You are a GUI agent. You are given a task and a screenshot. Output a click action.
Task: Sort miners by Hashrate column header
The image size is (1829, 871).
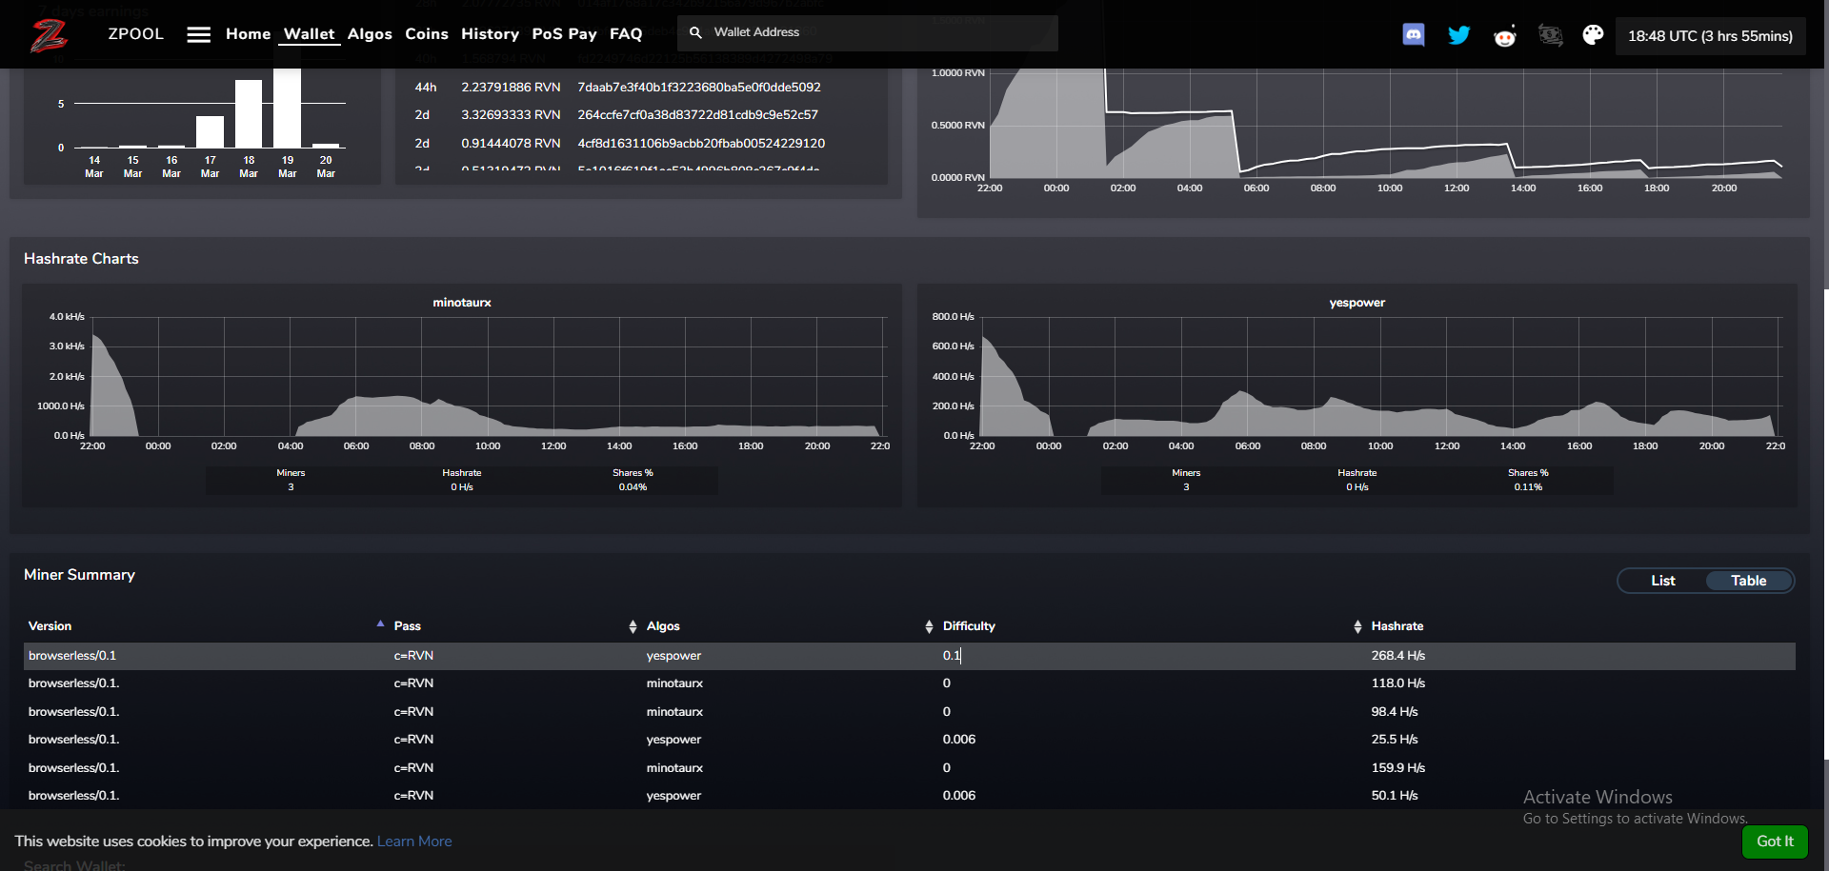coord(1397,626)
